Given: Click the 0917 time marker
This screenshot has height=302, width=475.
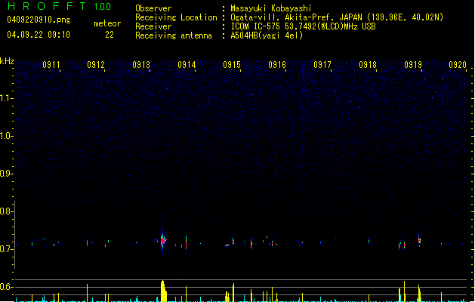Looking at the screenshot, I should [x=322, y=65].
